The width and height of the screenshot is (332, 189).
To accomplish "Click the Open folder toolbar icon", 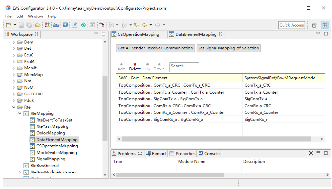I will point(38,25).
